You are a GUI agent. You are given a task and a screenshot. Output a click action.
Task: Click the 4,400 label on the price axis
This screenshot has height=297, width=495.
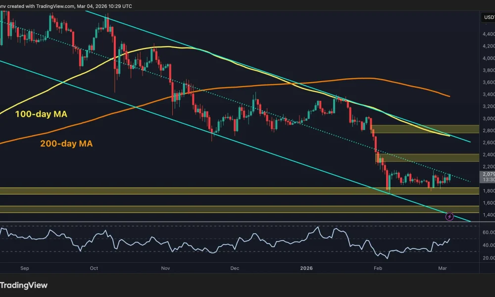pos(488,35)
